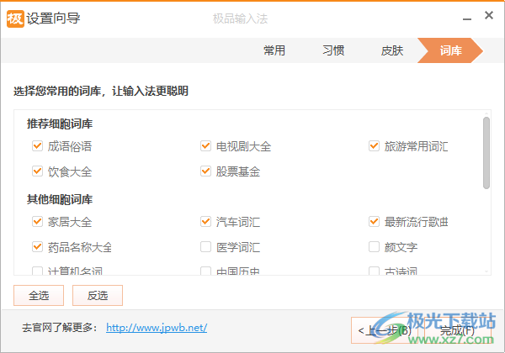505x353 pixels.
Task: Enable the 医学词汇 dictionary
Action: [205, 247]
